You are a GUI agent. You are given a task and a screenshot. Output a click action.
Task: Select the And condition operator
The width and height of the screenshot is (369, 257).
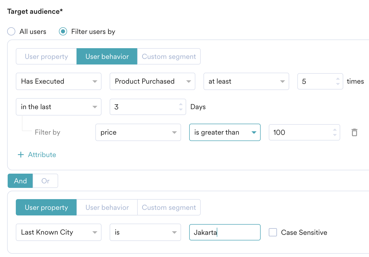point(20,181)
